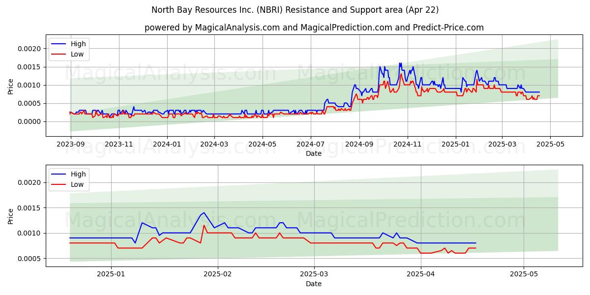
Task: Click the "0.0000" price tick in top chart
Action: point(30,121)
